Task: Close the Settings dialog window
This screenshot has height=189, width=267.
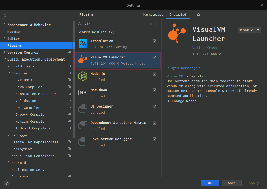Action: coord(262,5)
